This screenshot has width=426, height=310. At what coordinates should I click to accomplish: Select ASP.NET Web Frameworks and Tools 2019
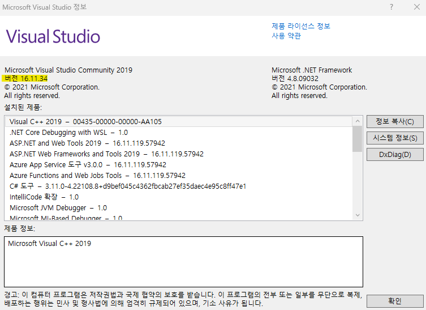[x=179, y=154]
